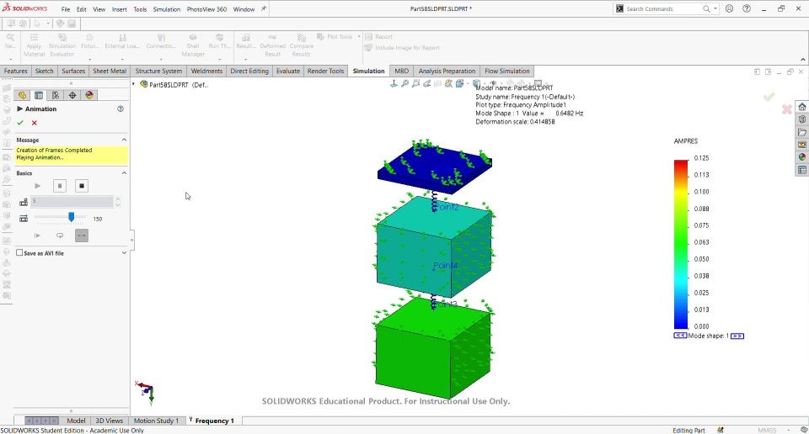Open the MMGS unit system dropdown
Image resolution: width=809 pixels, height=434 pixels.
pyautogui.click(x=789, y=430)
